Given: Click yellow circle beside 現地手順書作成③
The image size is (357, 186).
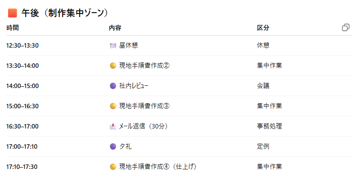Looking at the screenshot, I should click(113, 106).
